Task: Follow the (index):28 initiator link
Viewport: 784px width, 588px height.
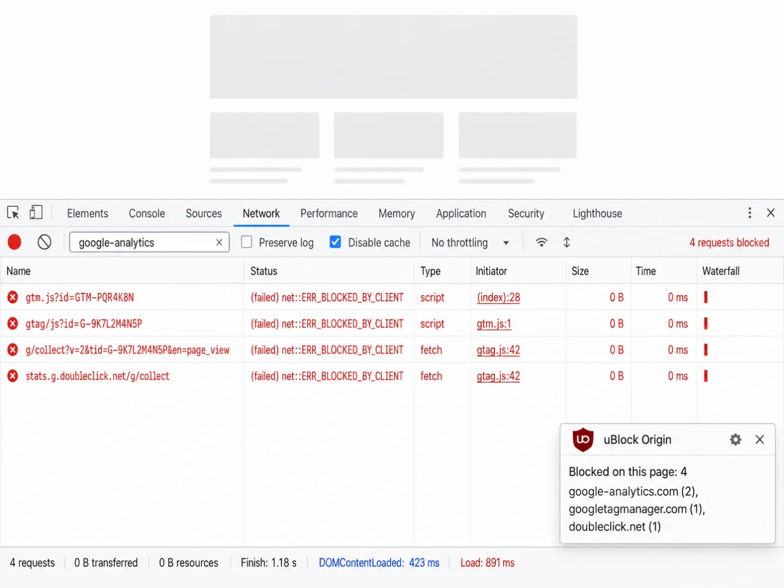Action: 499,297
